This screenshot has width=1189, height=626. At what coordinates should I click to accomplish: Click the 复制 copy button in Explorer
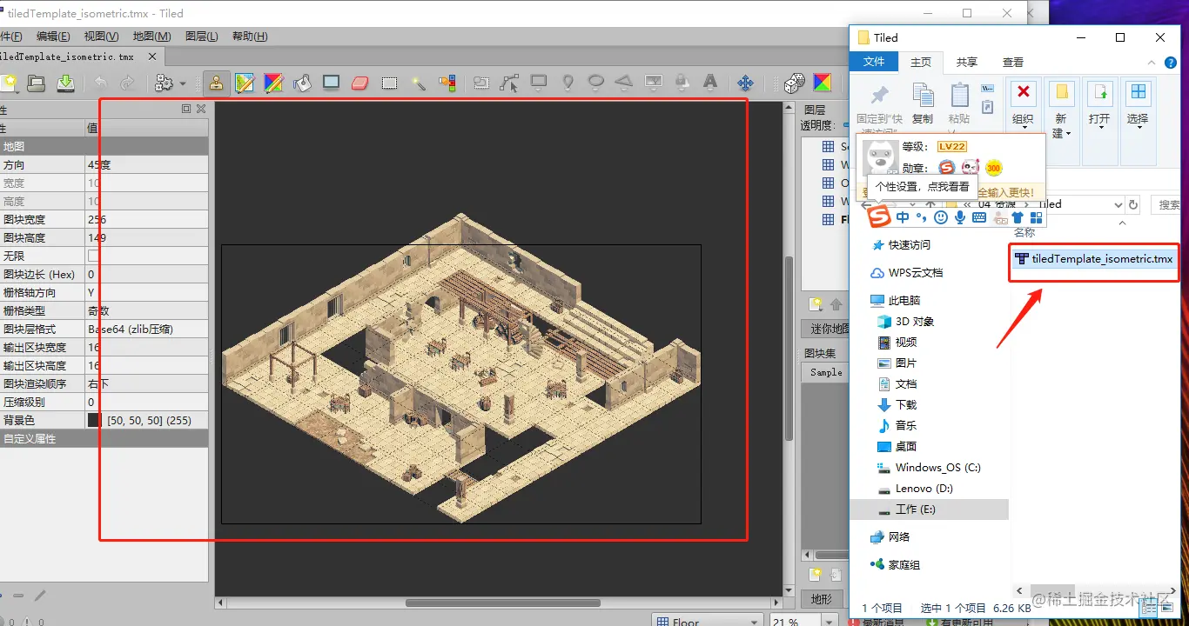[923, 103]
